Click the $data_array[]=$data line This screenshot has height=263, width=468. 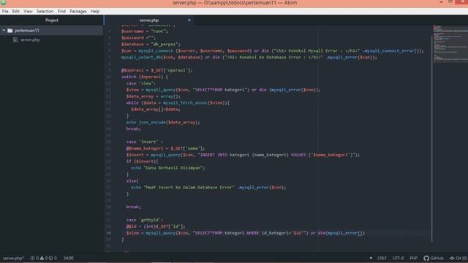tap(156, 110)
